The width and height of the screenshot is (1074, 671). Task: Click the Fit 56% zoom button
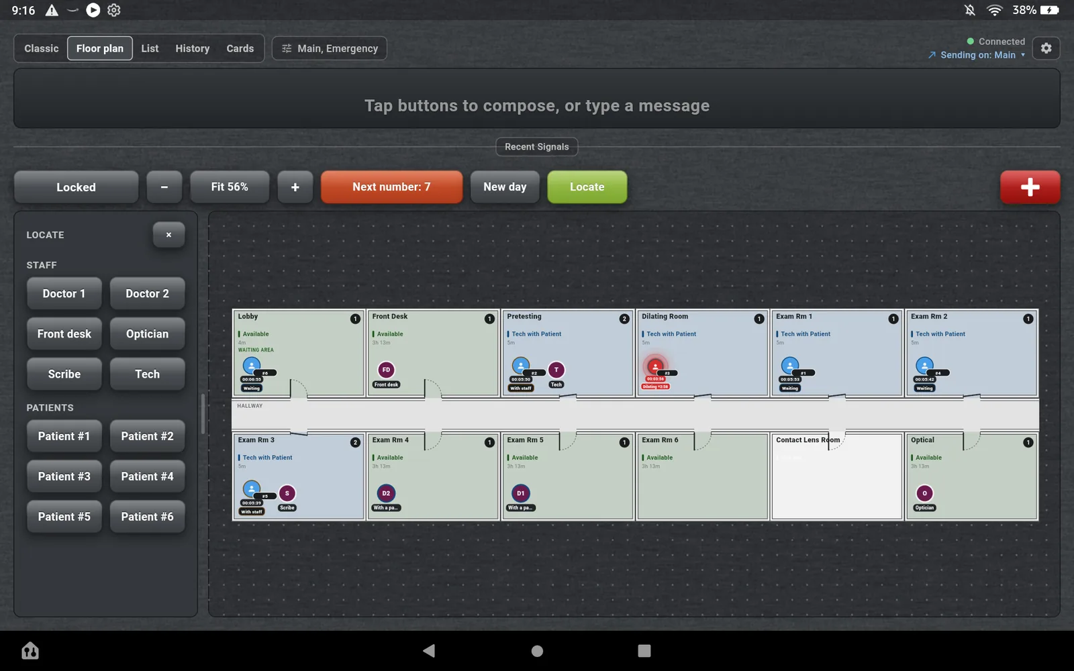pyautogui.click(x=230, y=187)
